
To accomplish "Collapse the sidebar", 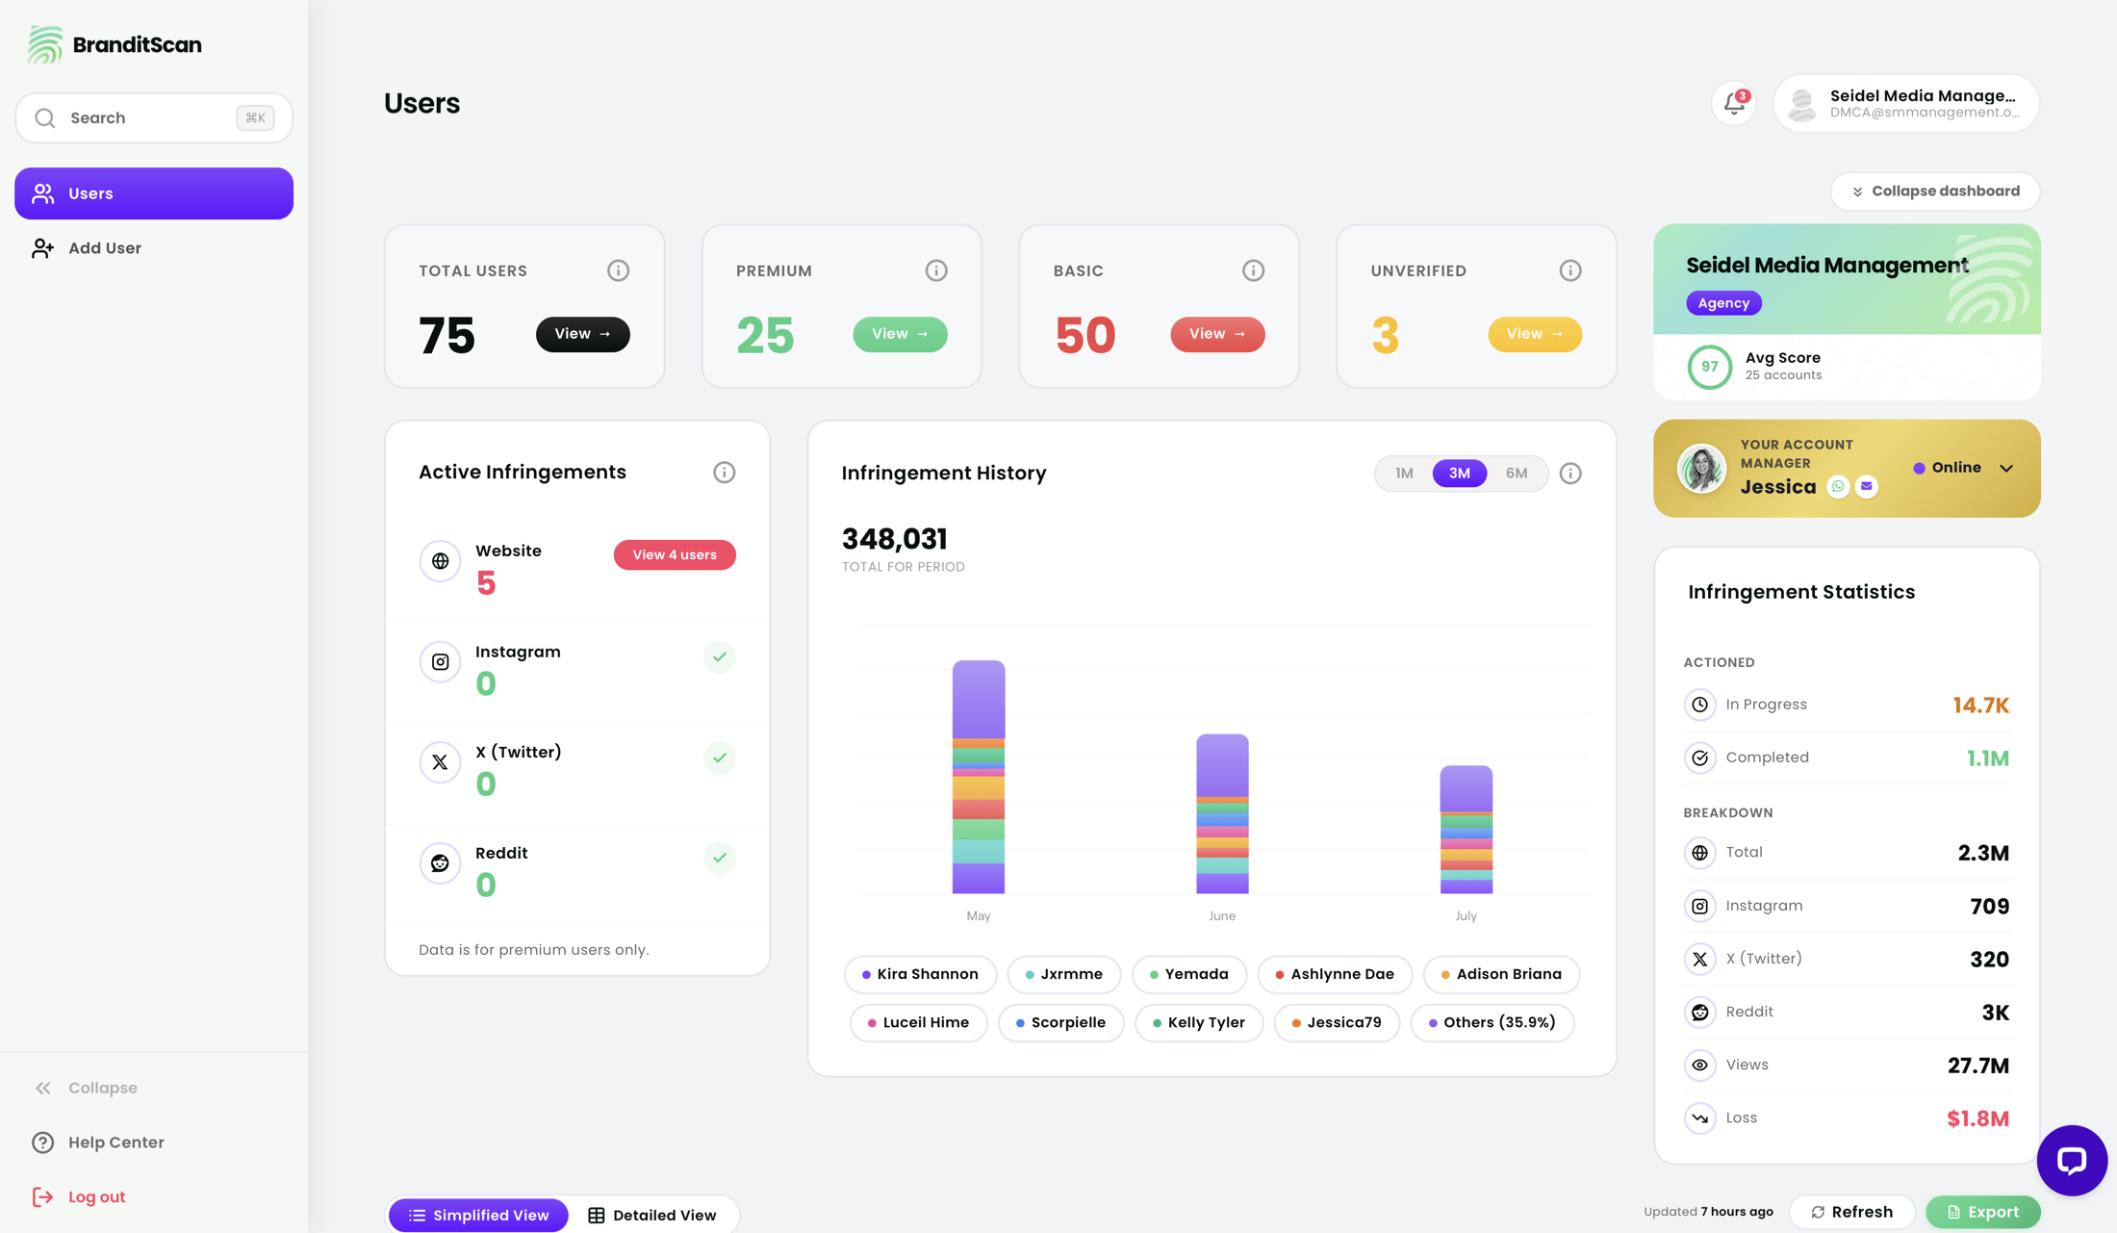I will (x=85, y=1088).
